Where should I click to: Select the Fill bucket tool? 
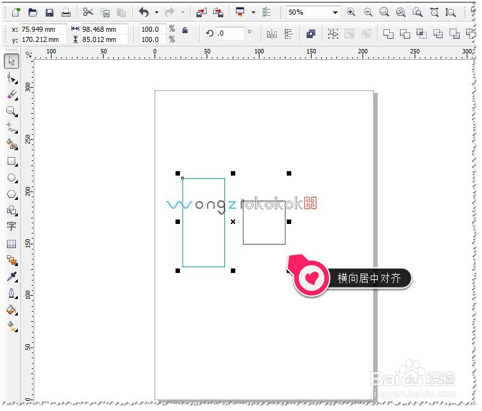click(11, 310)
